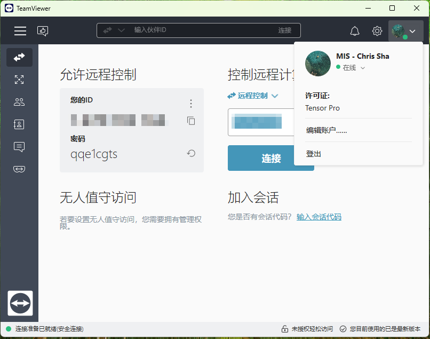Open the feedback thumbs-up icon
The image size is (430, 339).
[43, 31]
